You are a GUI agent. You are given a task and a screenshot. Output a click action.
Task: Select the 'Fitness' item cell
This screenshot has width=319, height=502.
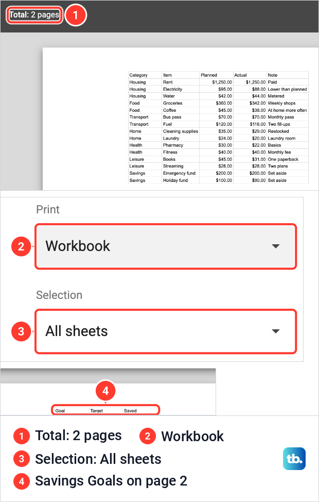170,152
